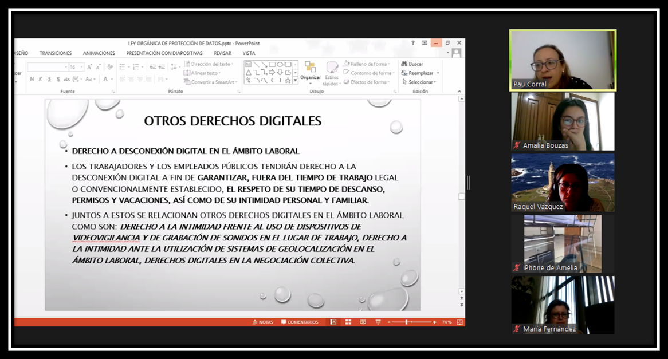Open the TRANSICIONES ribbon tab
Image resolution: width=668 pixels, height=359 pixels.
click(56, 53)
